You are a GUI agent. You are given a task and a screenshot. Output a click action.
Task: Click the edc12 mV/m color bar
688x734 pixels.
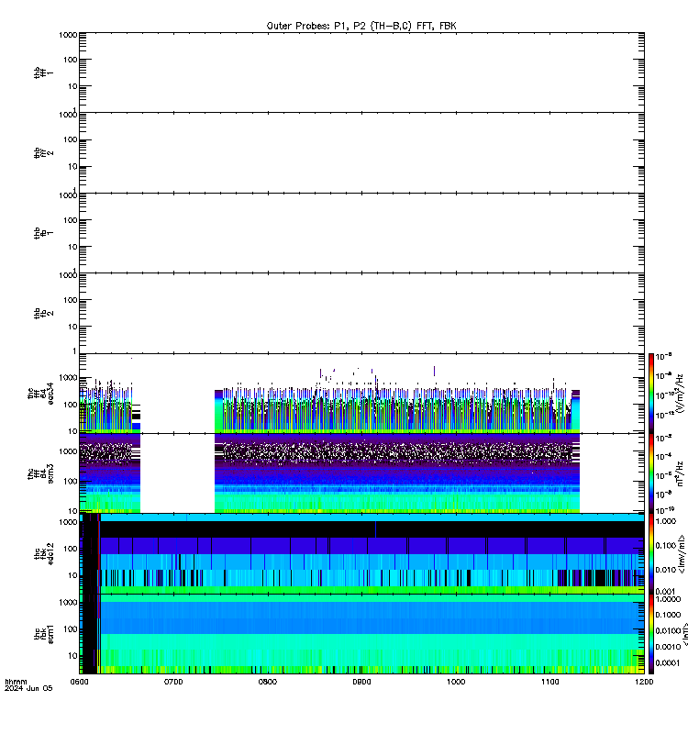click(651, 553)
